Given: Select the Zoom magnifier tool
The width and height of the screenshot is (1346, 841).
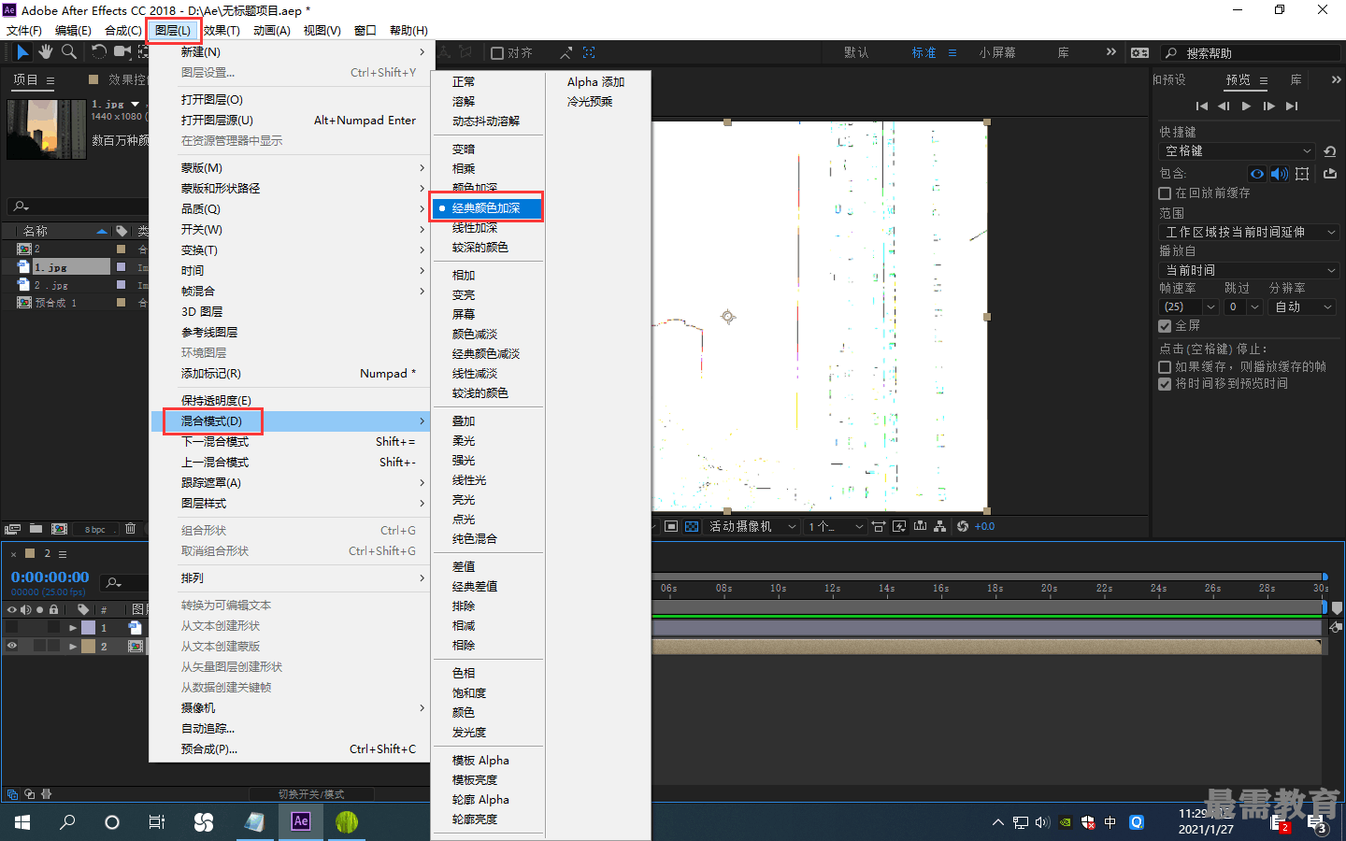Looking at the screenshot, I should pyautogui.click(x=69, y=52).
